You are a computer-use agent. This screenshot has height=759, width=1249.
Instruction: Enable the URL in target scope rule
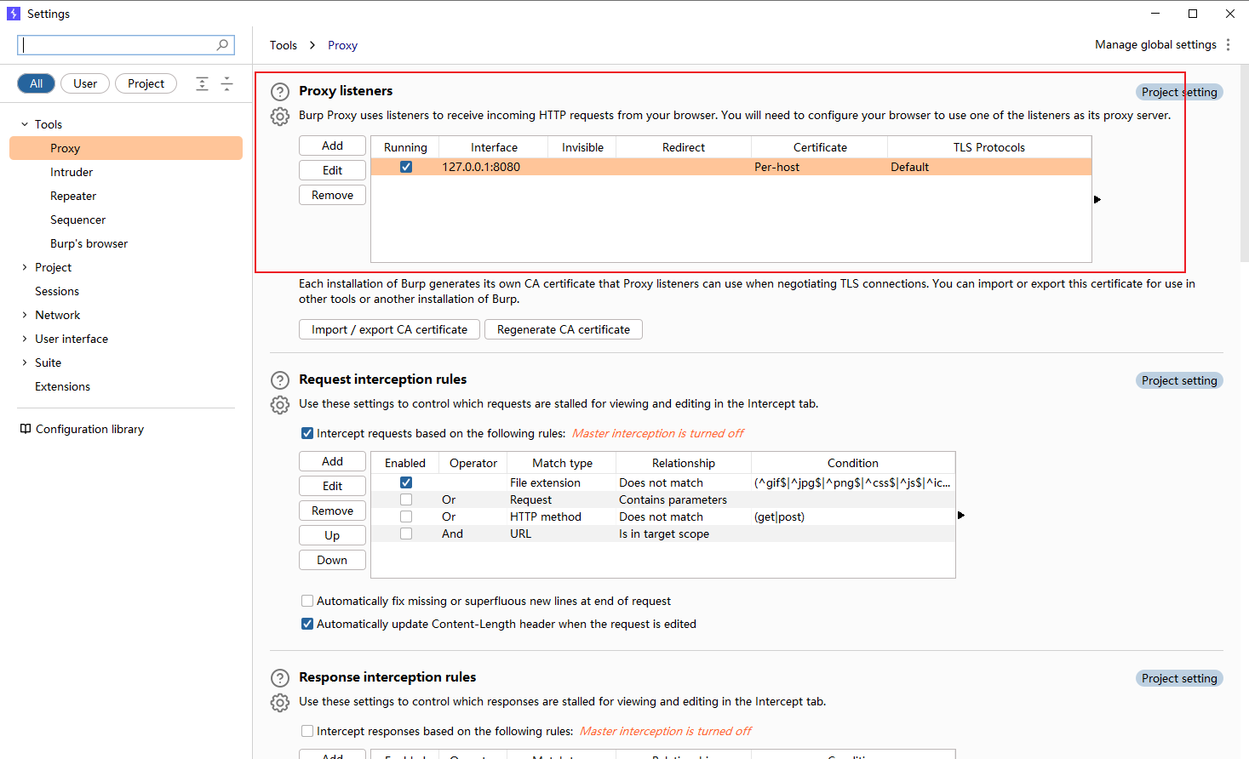click(406, 534)
